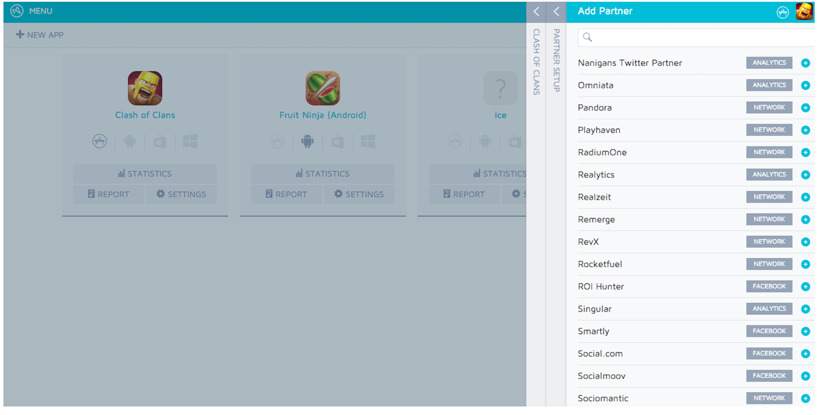Add Omniata partner with plus icon
The width and height of the screenshot is (824, 415).
[805, 85]
